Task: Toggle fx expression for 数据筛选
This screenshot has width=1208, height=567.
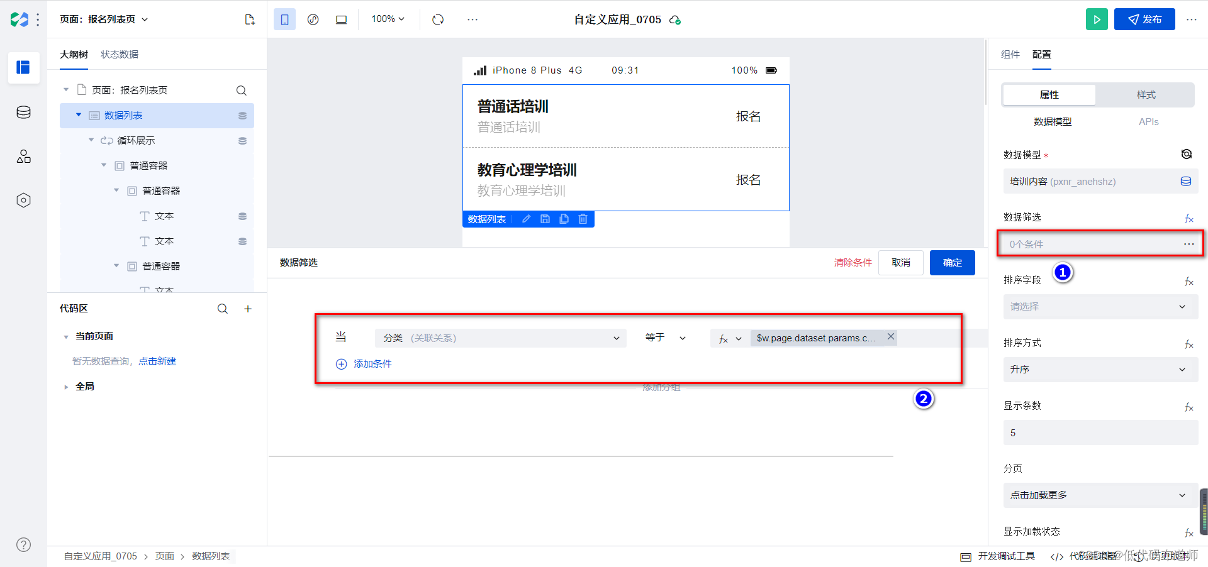Action: [1188, 219]
